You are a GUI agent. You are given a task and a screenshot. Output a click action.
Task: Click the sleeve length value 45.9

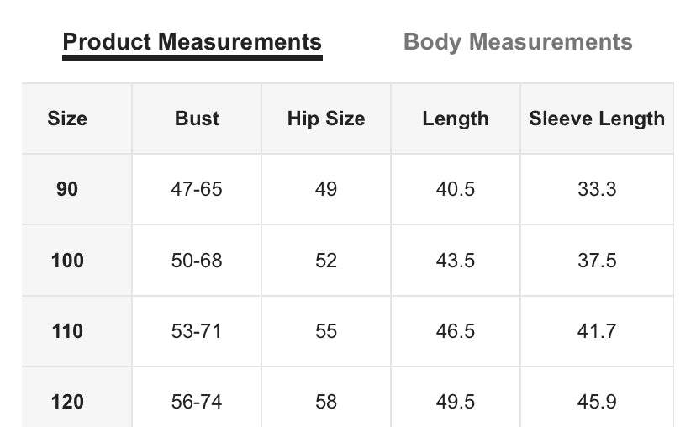pyautogui.click(x=597, y=402)
